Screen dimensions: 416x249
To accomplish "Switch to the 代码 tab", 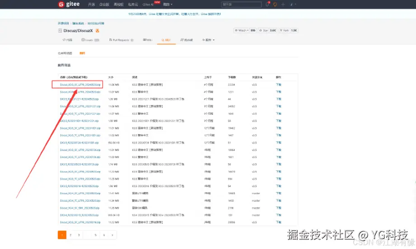I will (67, 40).
